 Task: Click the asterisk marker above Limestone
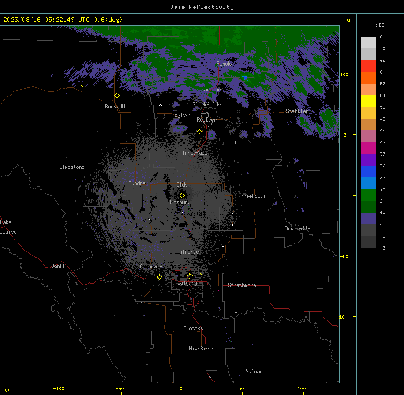pyautogui.click(x=72, y=162)
